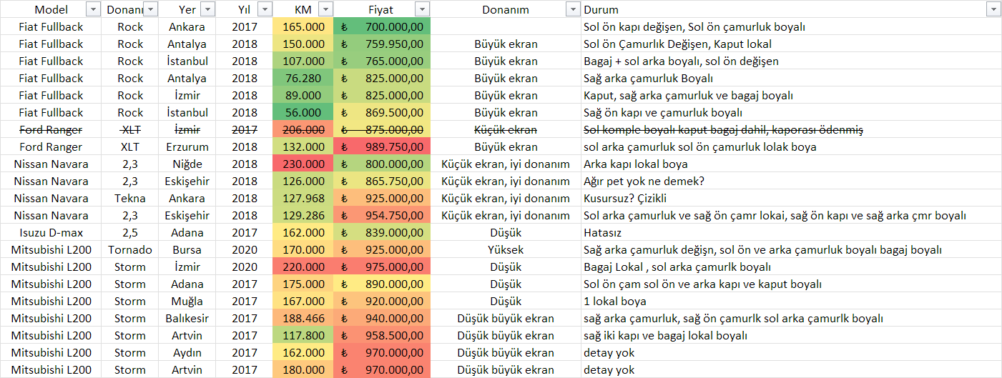Select the Yüksek equipment cell
1002x378 pixels.
[x=506, y=249]
